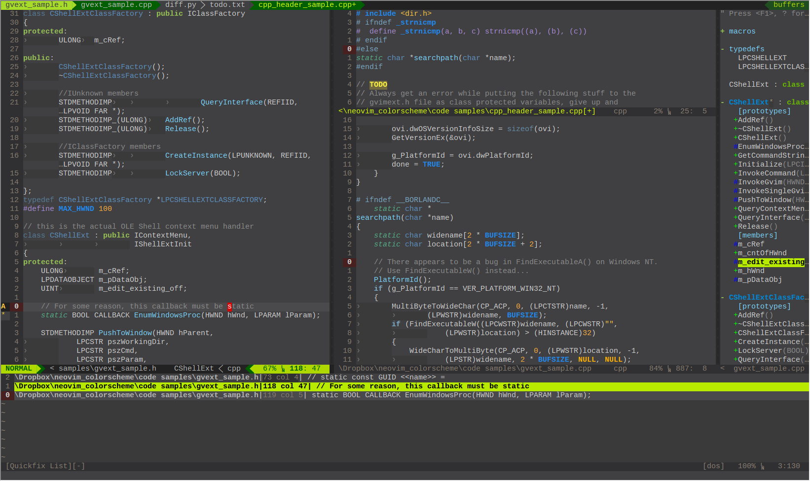Click the '#' marker before m_pDataObj member
This screenshot has height=481, width=810.
[x=736, y=280]
